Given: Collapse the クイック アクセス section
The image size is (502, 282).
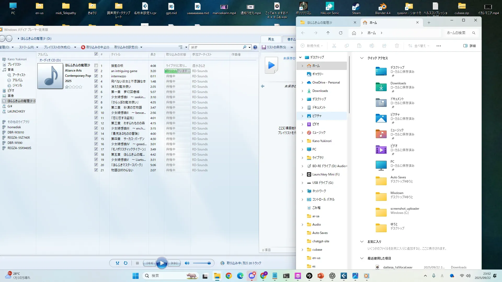Looking at the screenshot, I should (362, 58).
